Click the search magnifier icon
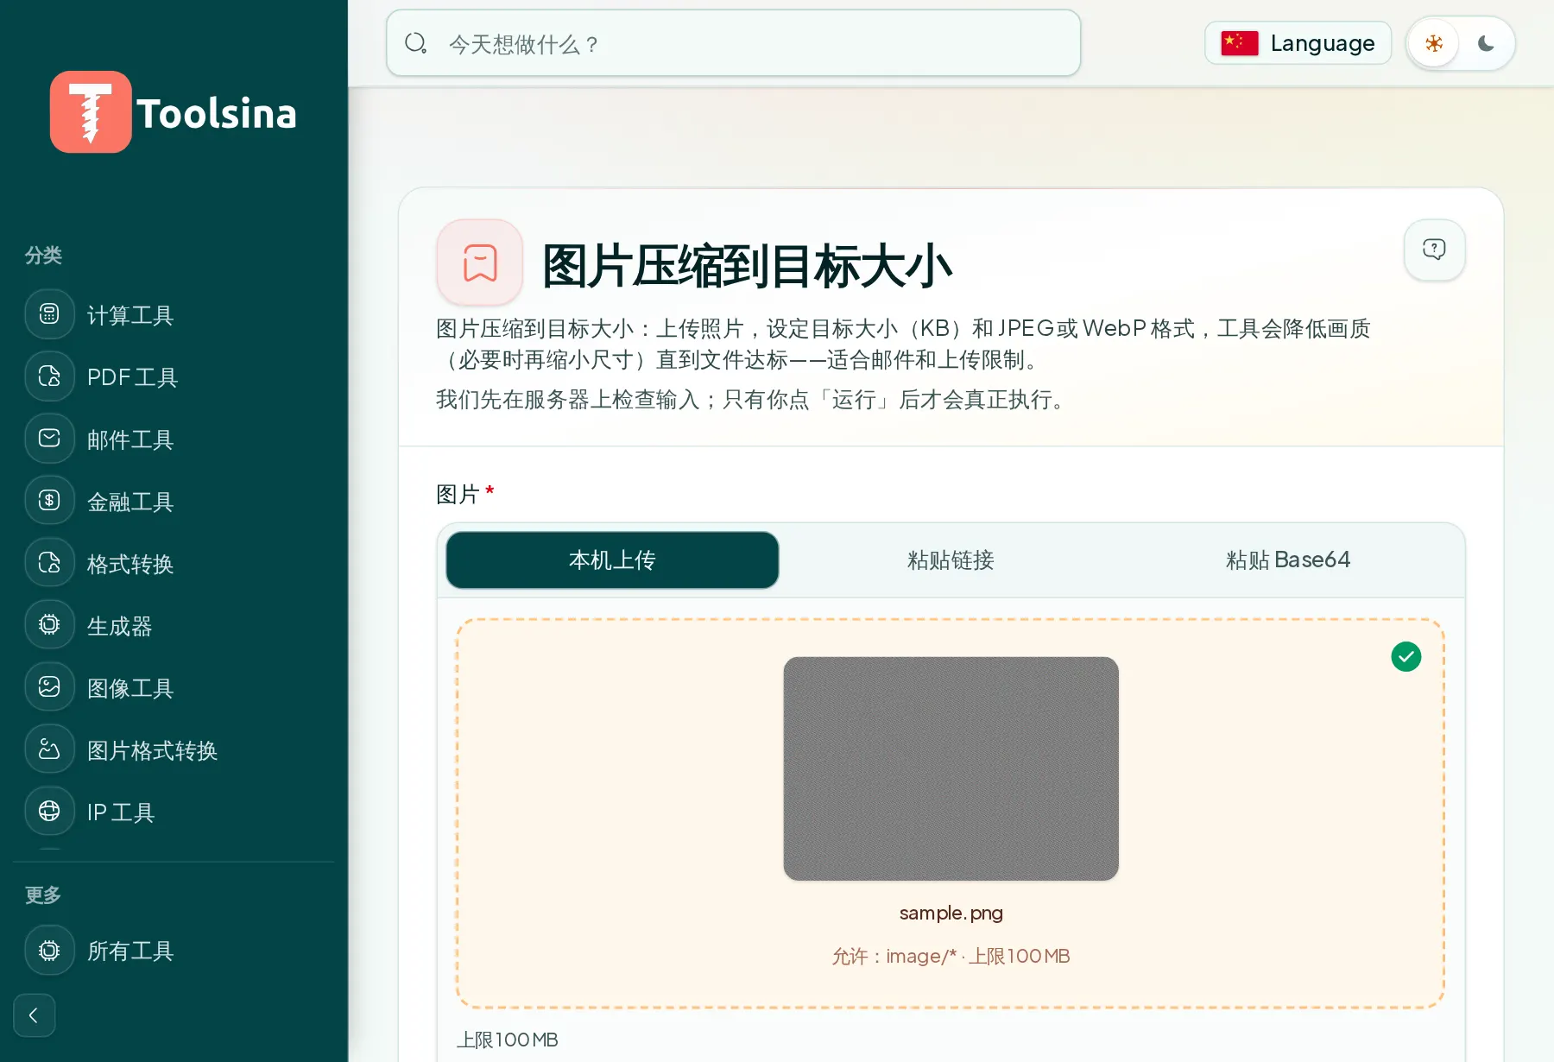The image size is (1554, 1062). pos(416,43)
